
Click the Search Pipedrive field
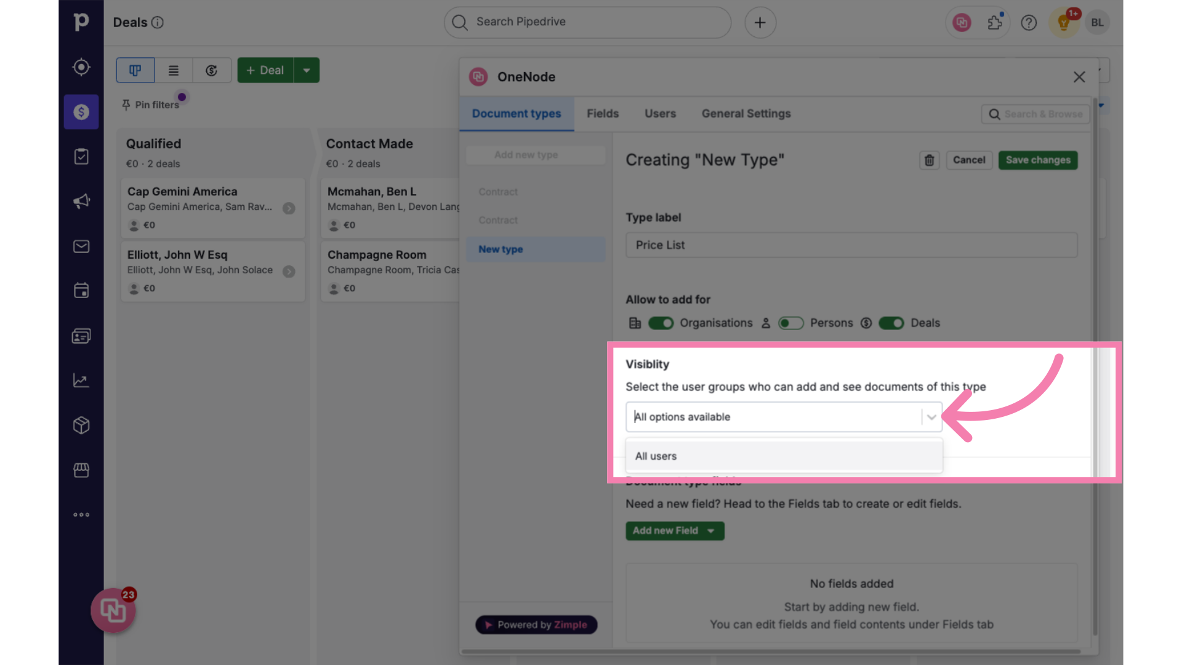tap(587, 23)
